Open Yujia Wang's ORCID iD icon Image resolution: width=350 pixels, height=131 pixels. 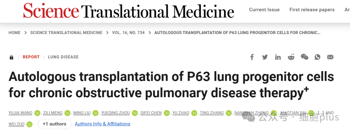pos(37,113)
